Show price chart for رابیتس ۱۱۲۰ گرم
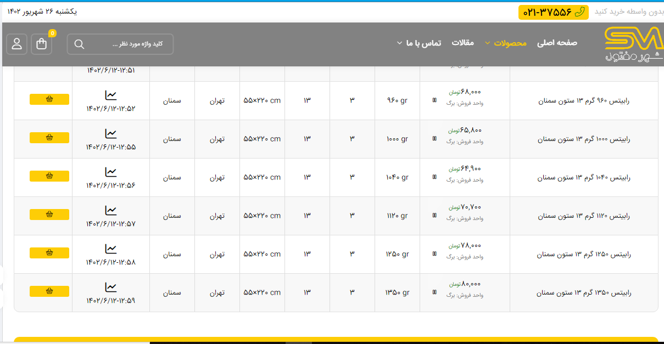This screenshot has height=344, width=664. 111,210
